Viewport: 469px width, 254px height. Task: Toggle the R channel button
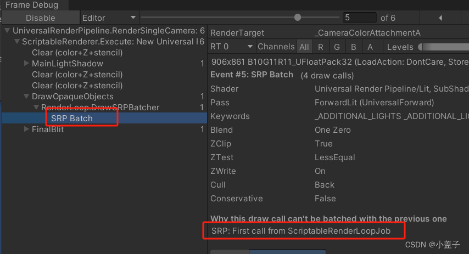tap(321, 47)
